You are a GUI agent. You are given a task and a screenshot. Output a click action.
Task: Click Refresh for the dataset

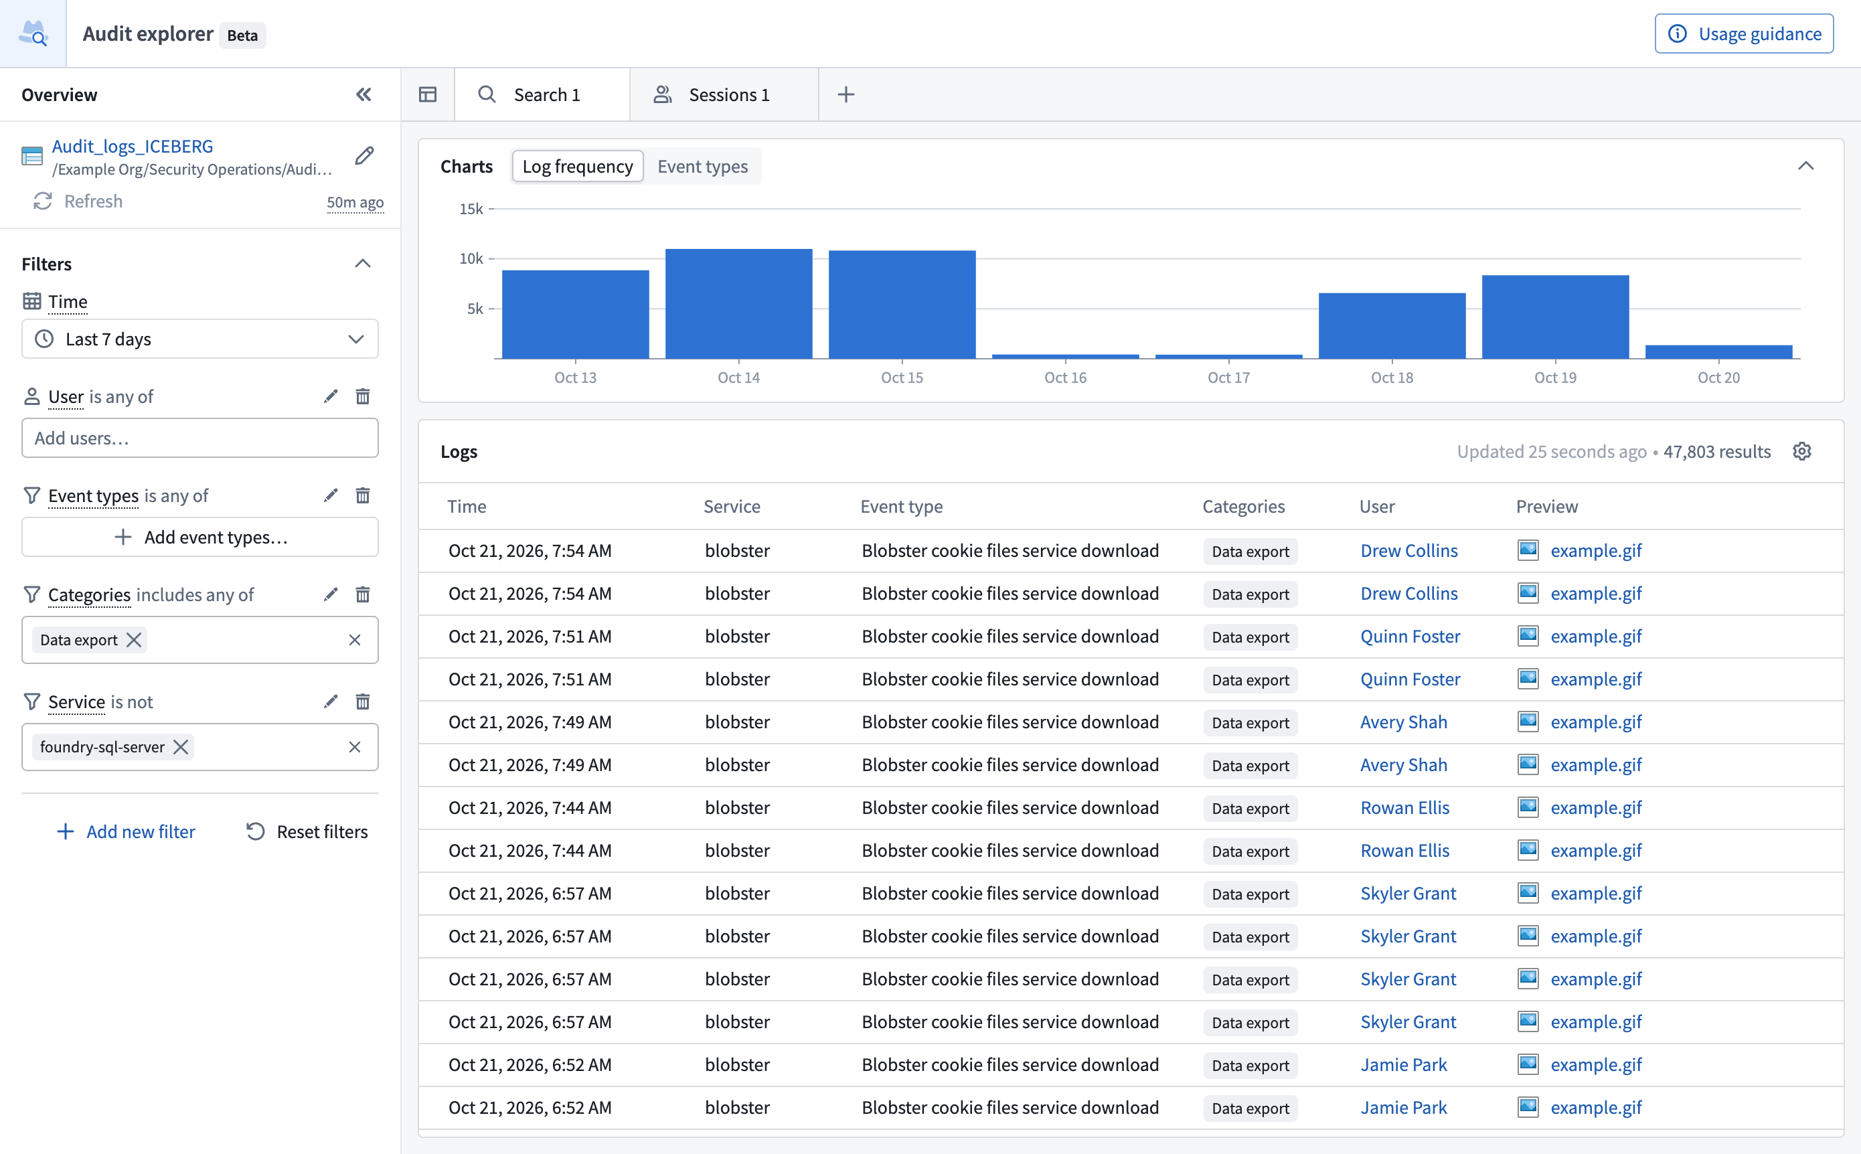77,201
